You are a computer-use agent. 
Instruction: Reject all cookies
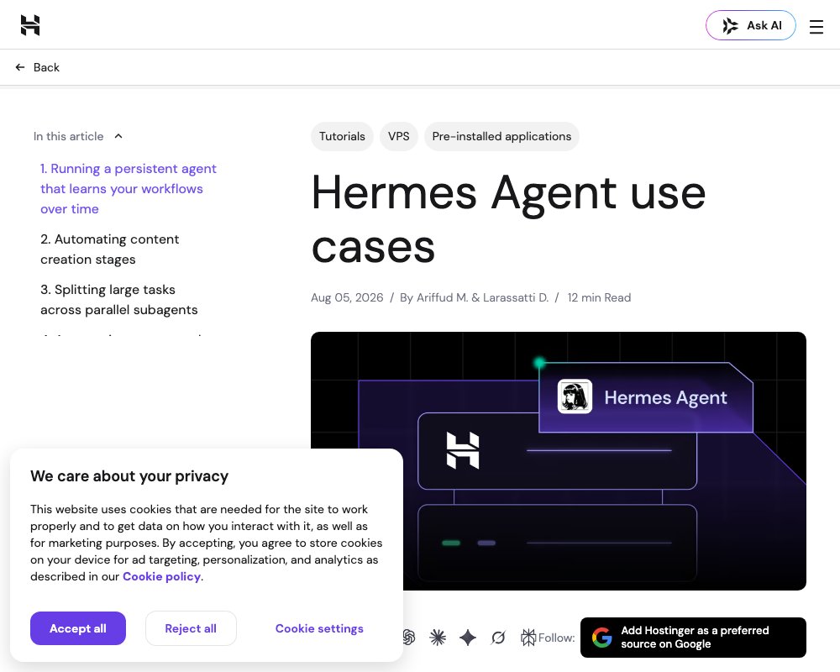point(191,628)
